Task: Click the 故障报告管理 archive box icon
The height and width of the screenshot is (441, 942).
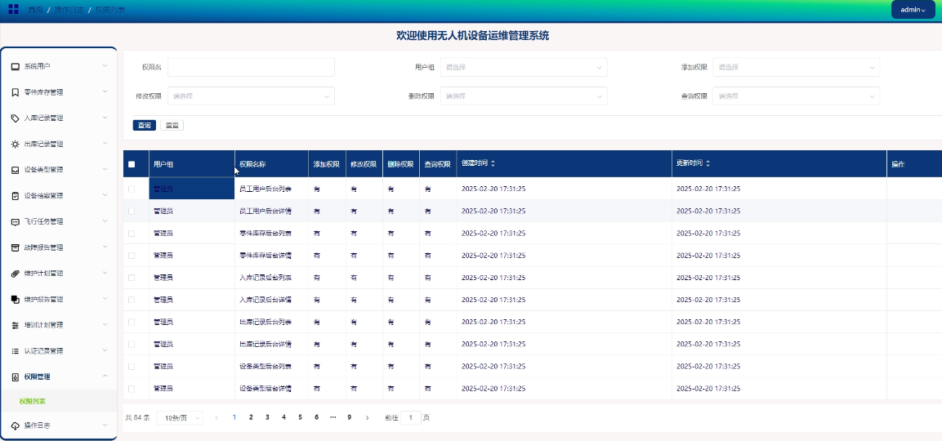Action: tap(16, 247)
